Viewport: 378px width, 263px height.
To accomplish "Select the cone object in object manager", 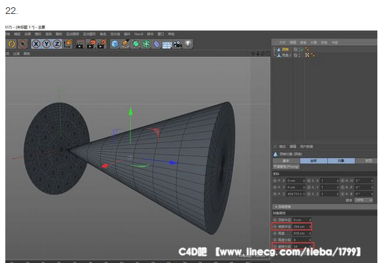I will pyautogui.click(x=285, y=49).
